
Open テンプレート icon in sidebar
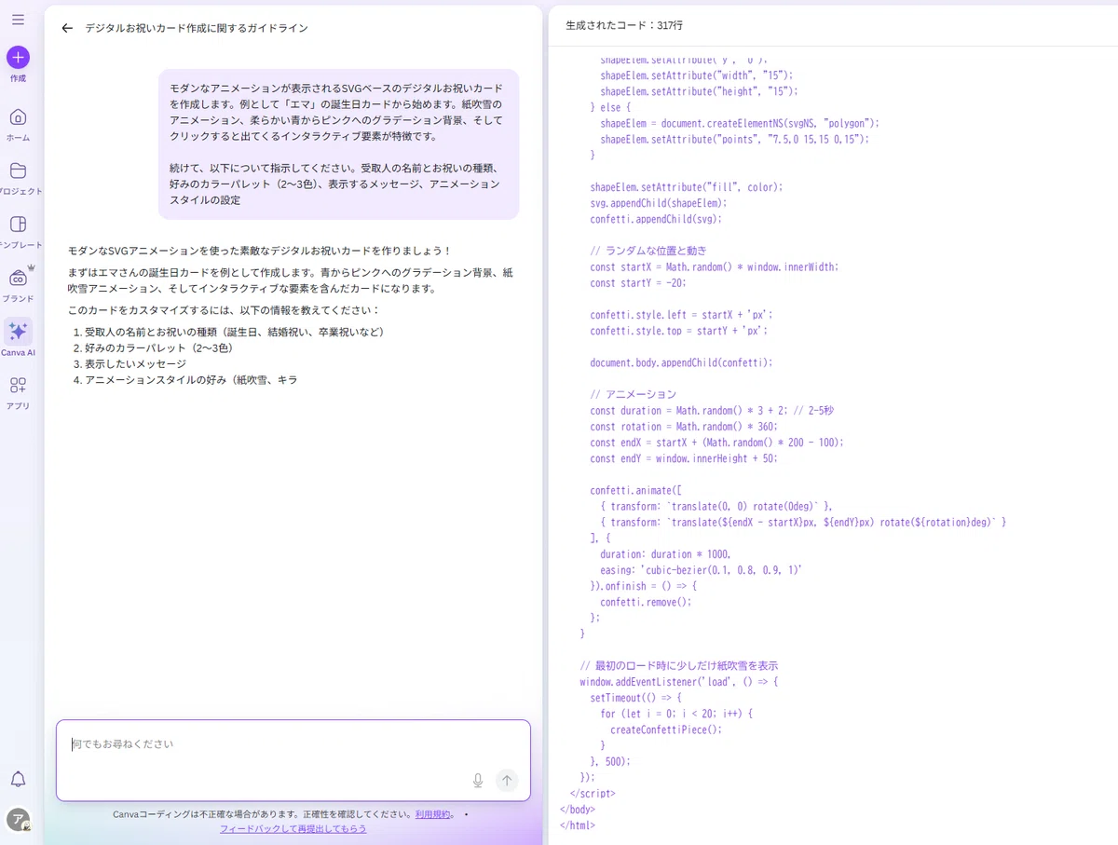tap(18, 225)
